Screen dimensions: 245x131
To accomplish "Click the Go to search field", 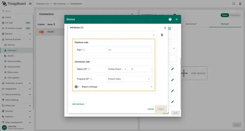I will pos(17,11).
